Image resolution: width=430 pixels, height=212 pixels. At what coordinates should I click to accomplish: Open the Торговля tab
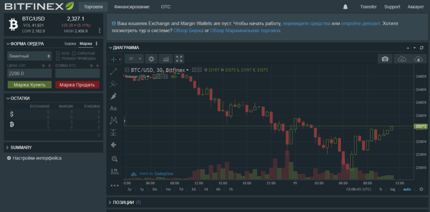[x=93, y=7]
